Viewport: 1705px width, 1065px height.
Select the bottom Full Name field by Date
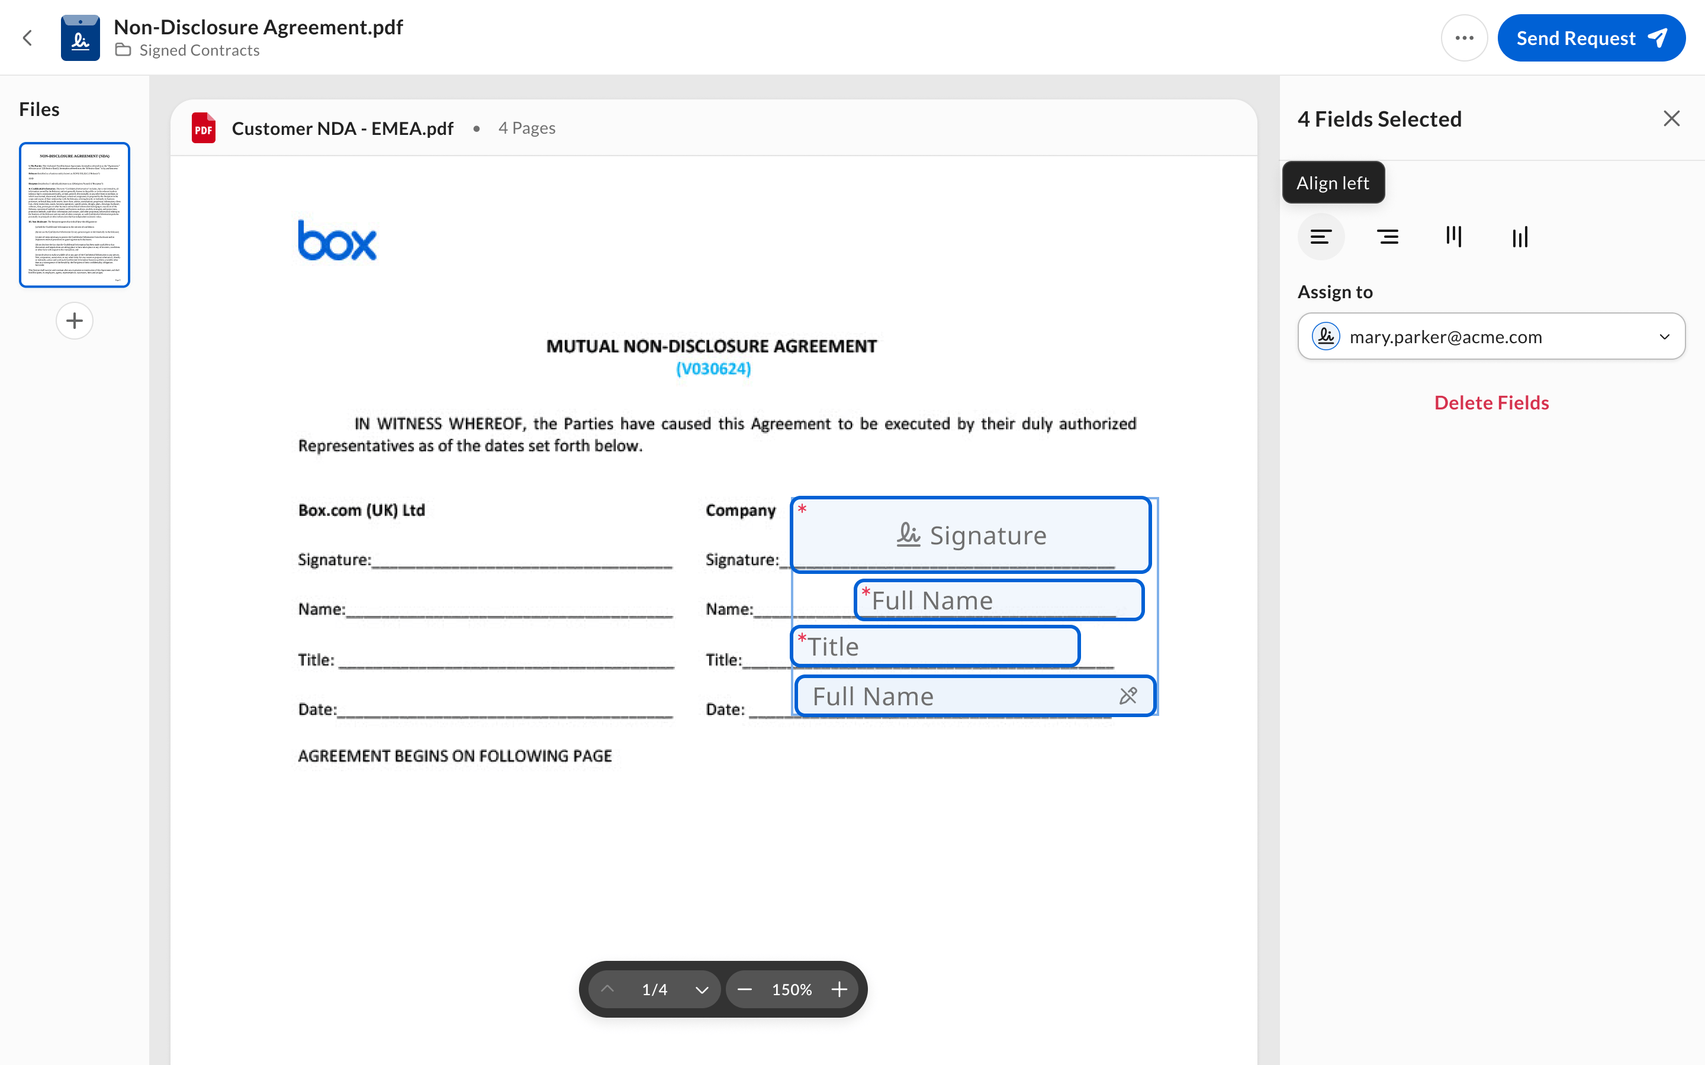tap(975, 696)
